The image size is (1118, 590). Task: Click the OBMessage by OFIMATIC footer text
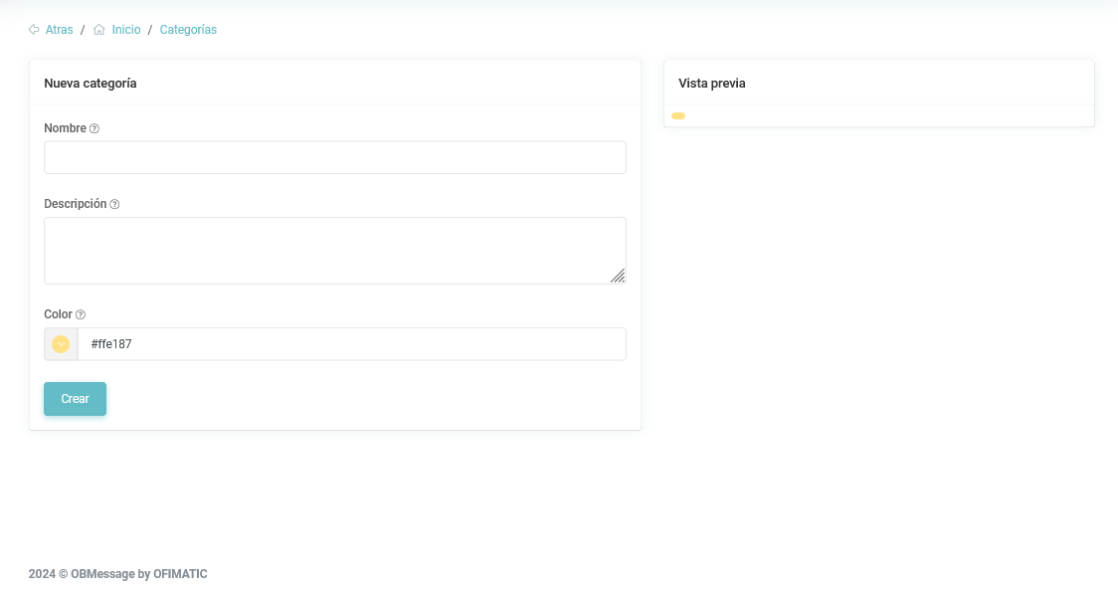[138, 574]
